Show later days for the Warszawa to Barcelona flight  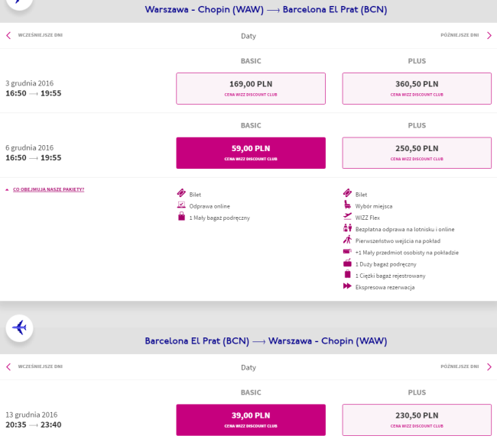coord(489,35)
